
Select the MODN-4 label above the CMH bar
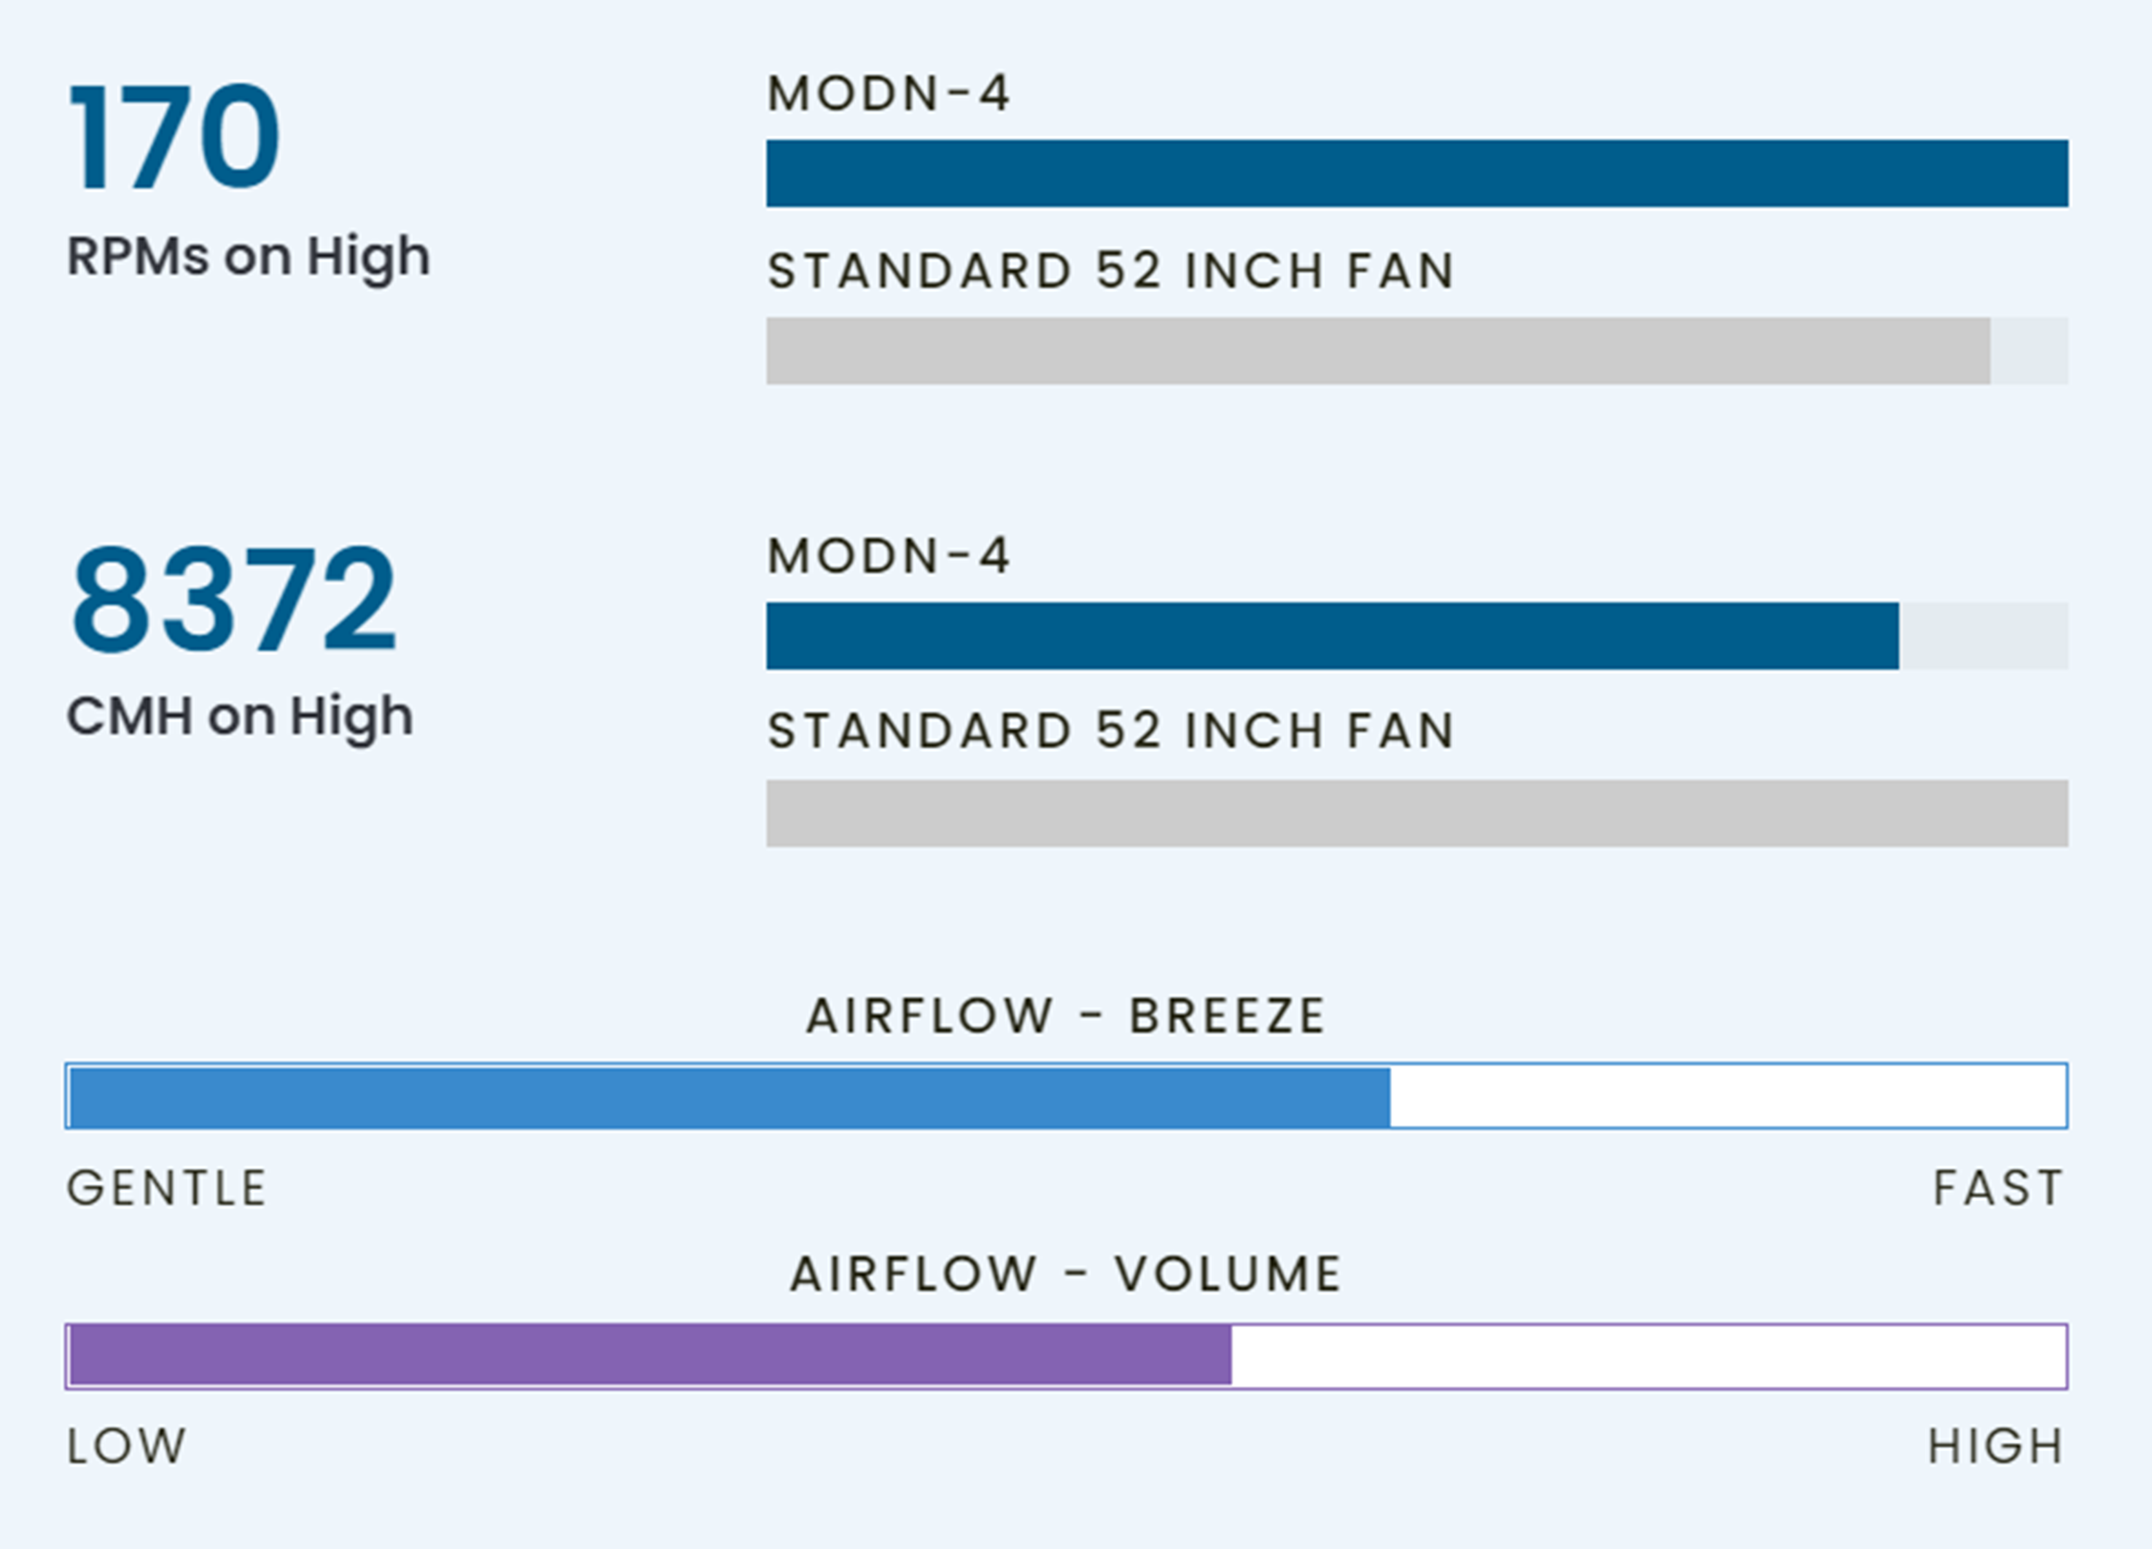tap(888, 556)
